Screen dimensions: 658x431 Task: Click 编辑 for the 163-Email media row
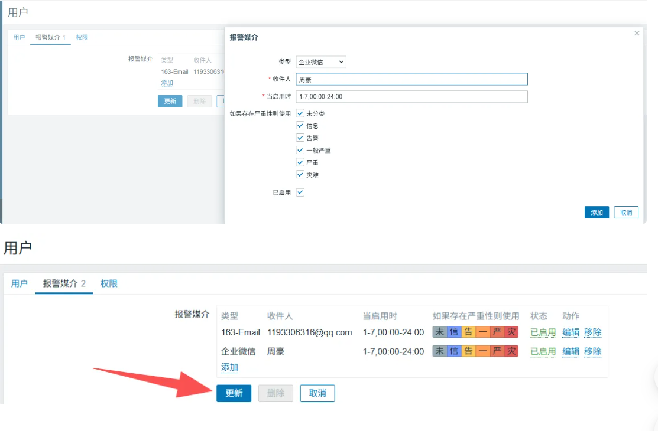click(x=571, y=332)
